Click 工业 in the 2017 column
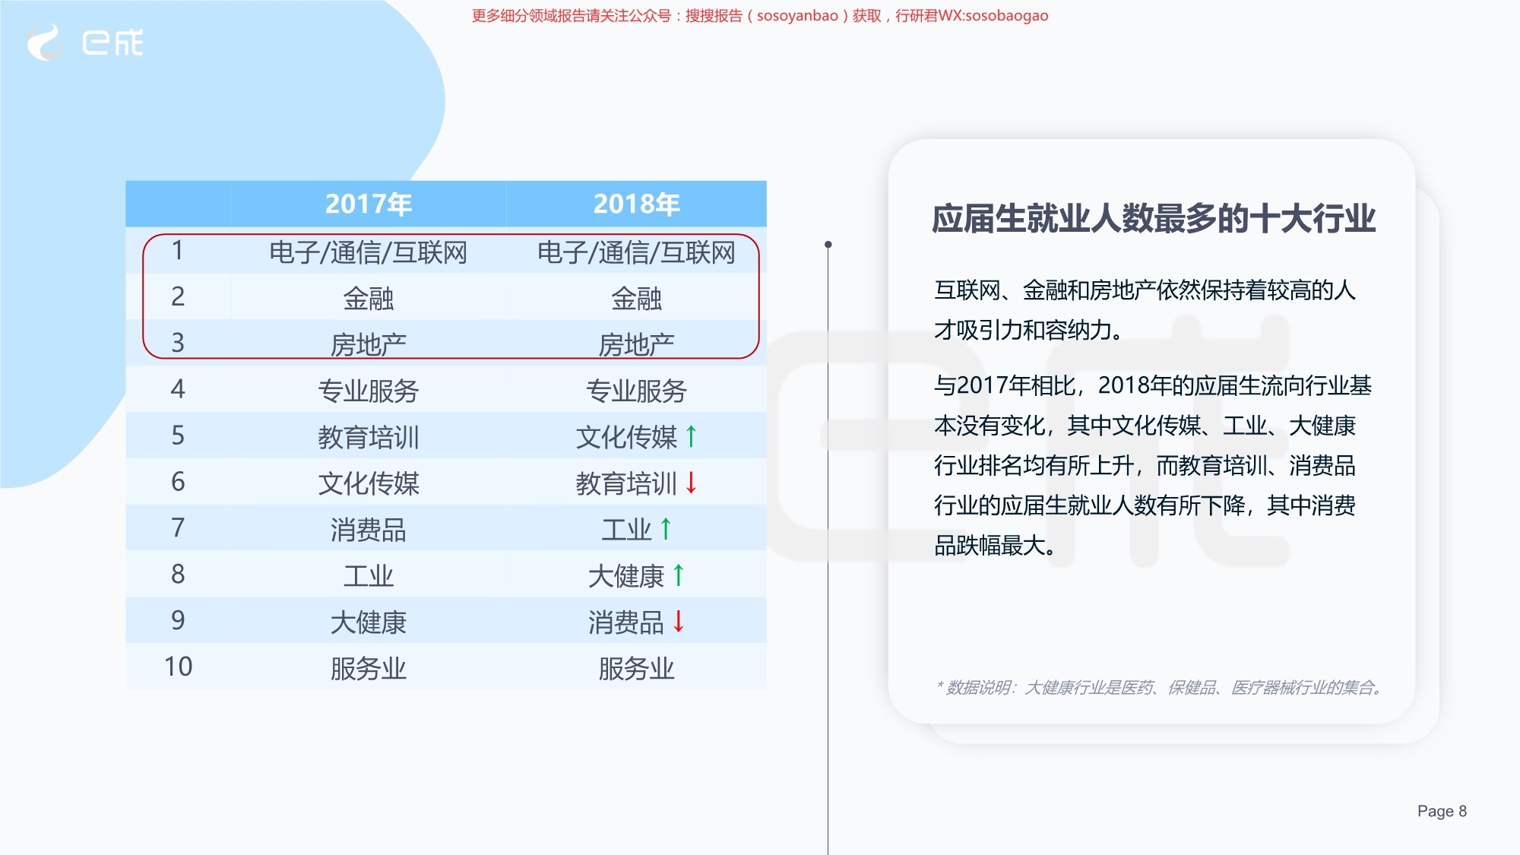The height and width of the screenshot is (855, 1520). (x=369, y=577)
